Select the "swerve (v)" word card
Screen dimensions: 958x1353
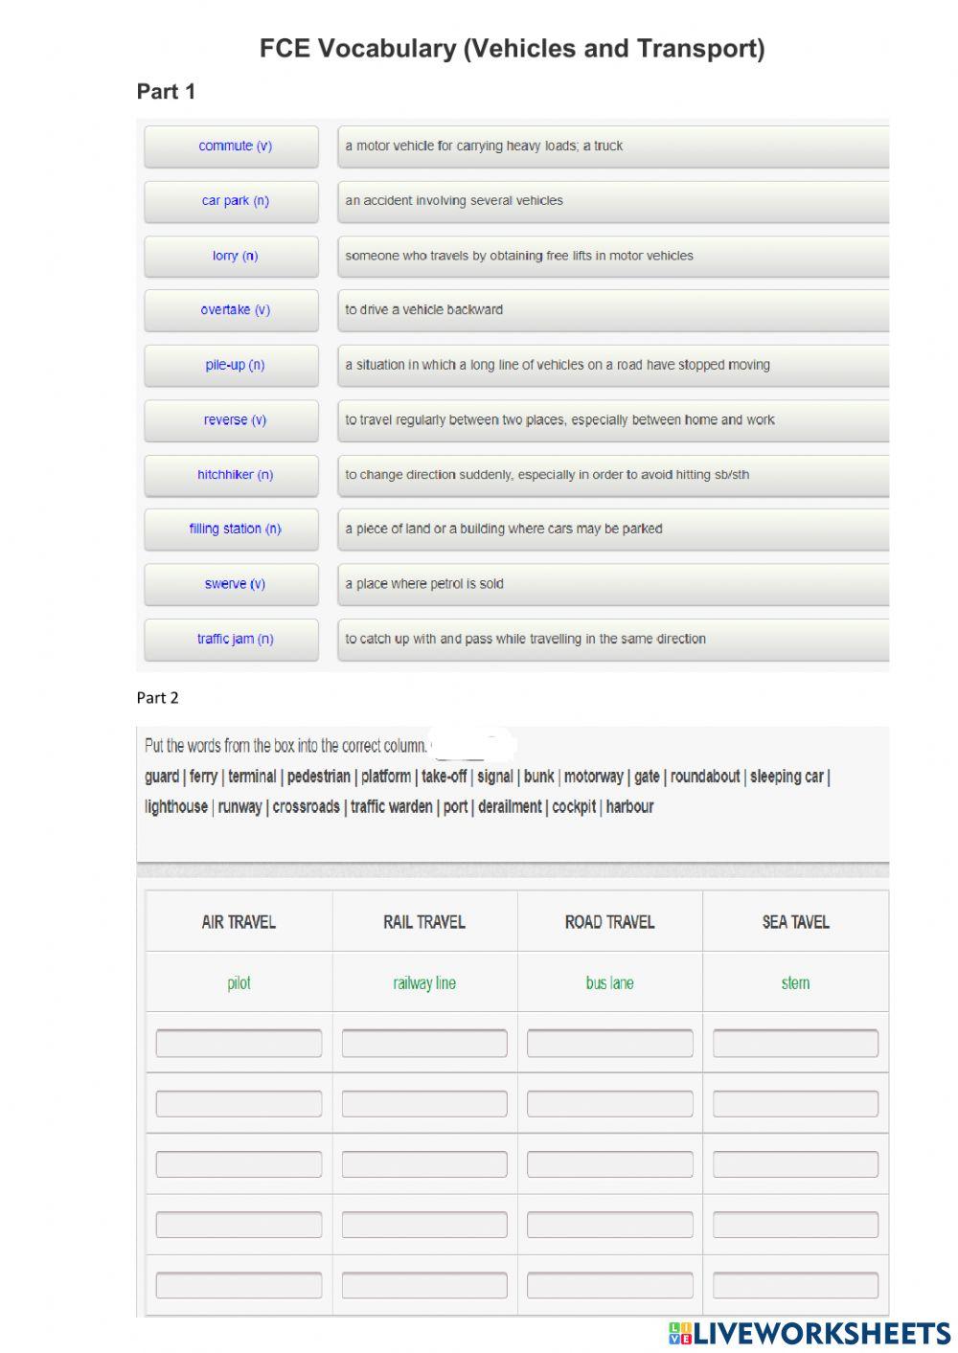click(231, 584)
